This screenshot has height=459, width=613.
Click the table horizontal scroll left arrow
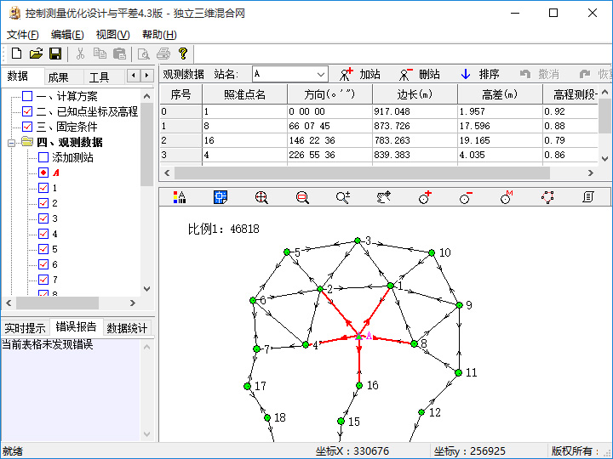(x=167, y=173)
